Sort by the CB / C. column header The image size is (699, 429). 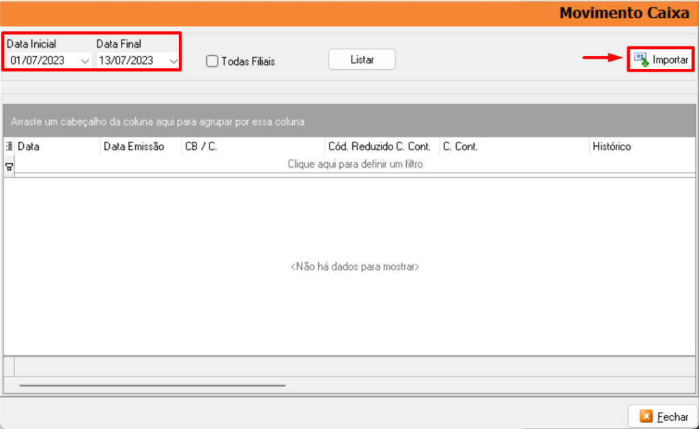tap(253, 147)
